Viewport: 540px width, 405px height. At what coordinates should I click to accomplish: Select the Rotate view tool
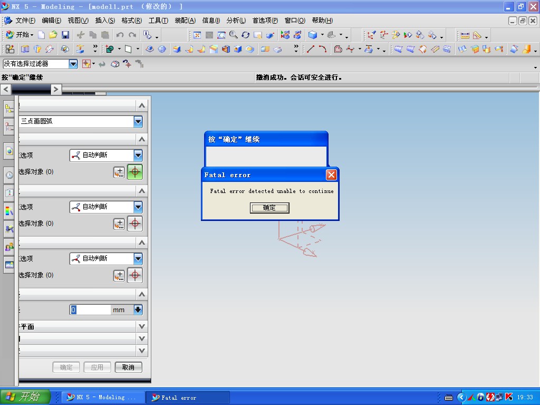pos(246,35)
